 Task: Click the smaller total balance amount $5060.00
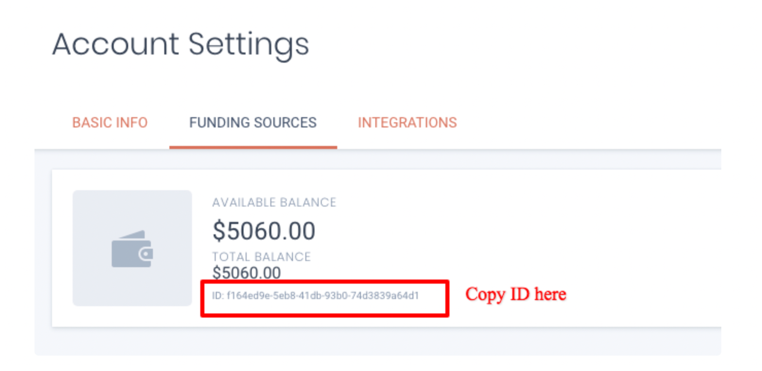point(247,273)
